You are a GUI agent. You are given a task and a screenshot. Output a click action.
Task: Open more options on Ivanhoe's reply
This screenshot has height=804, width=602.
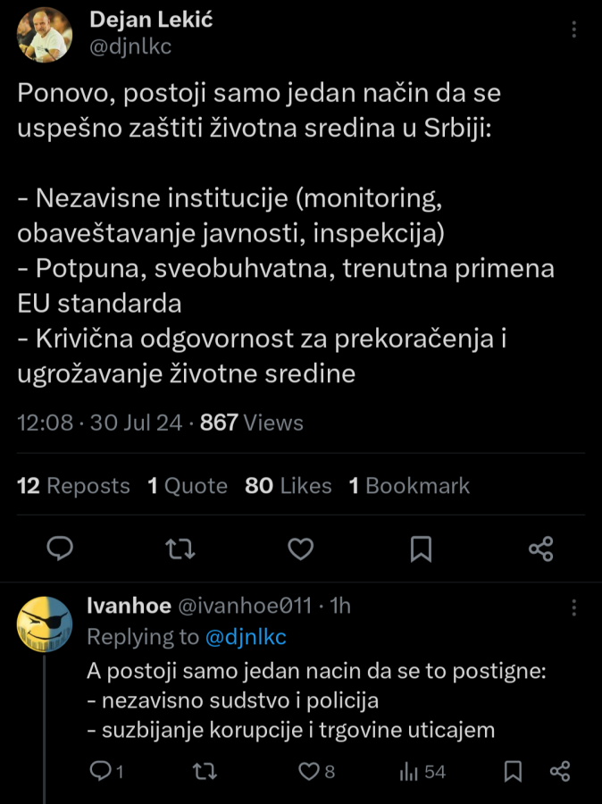click(573, 608)
